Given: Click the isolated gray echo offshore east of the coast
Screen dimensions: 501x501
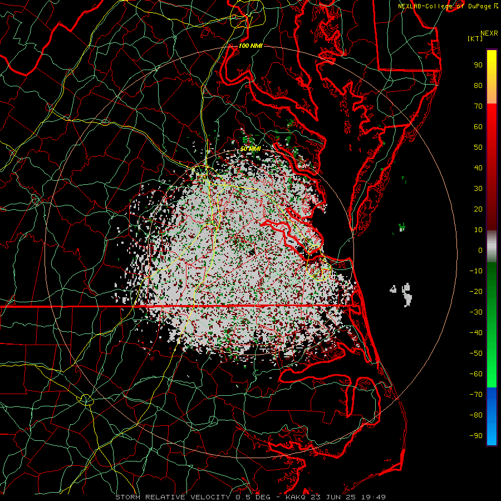Looking at the screenshot, I should (x=407, y=294).
